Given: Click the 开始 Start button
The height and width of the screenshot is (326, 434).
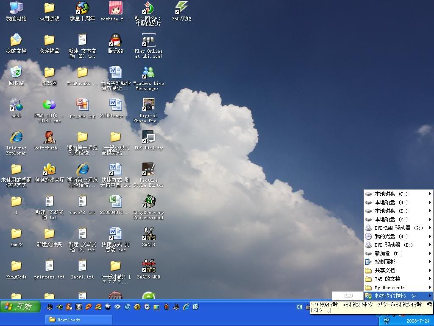Looking at the screenshot, I should click(20, 306).
